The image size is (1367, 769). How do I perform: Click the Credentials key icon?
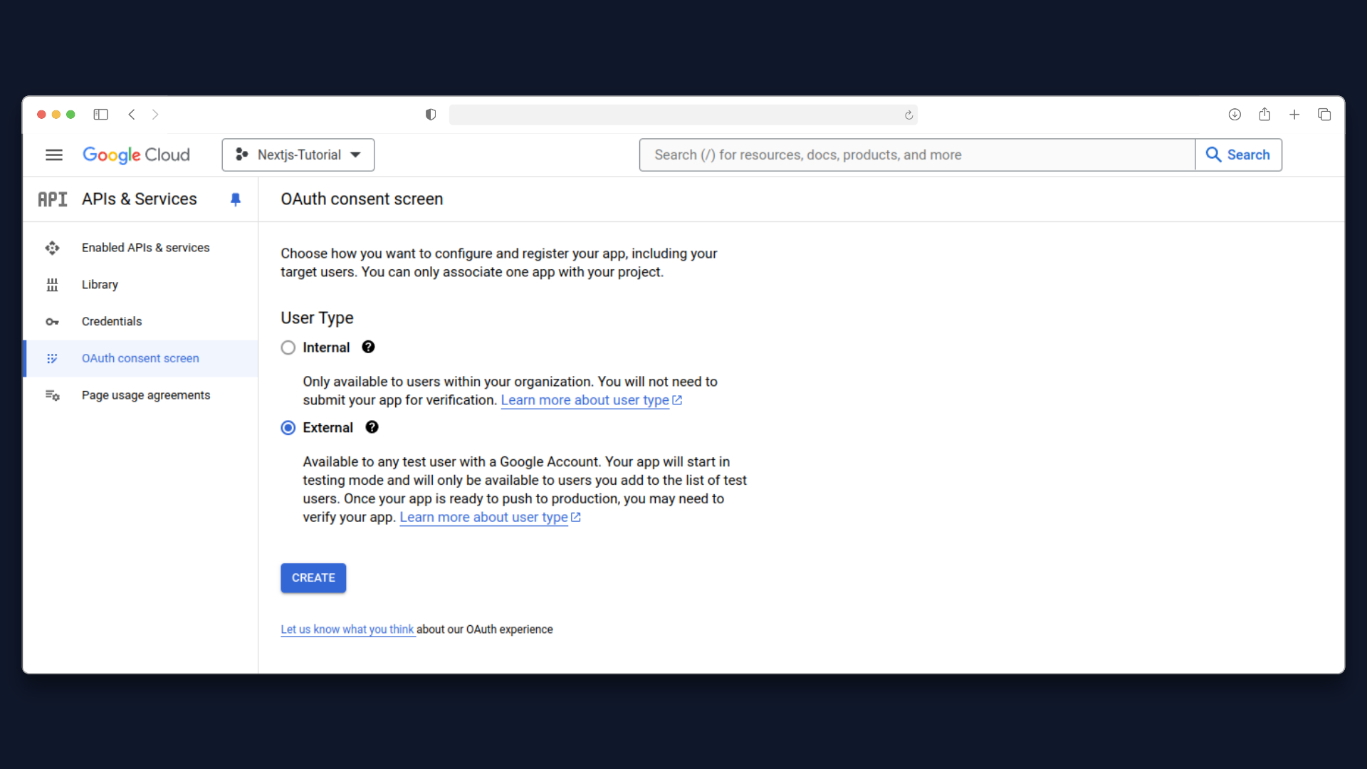click(52, 321)
